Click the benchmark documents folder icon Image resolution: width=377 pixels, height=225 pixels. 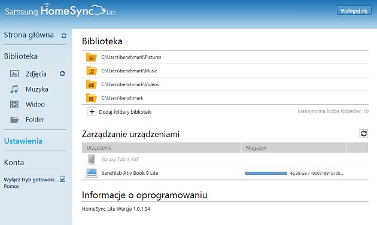click(x=92, y=98)
